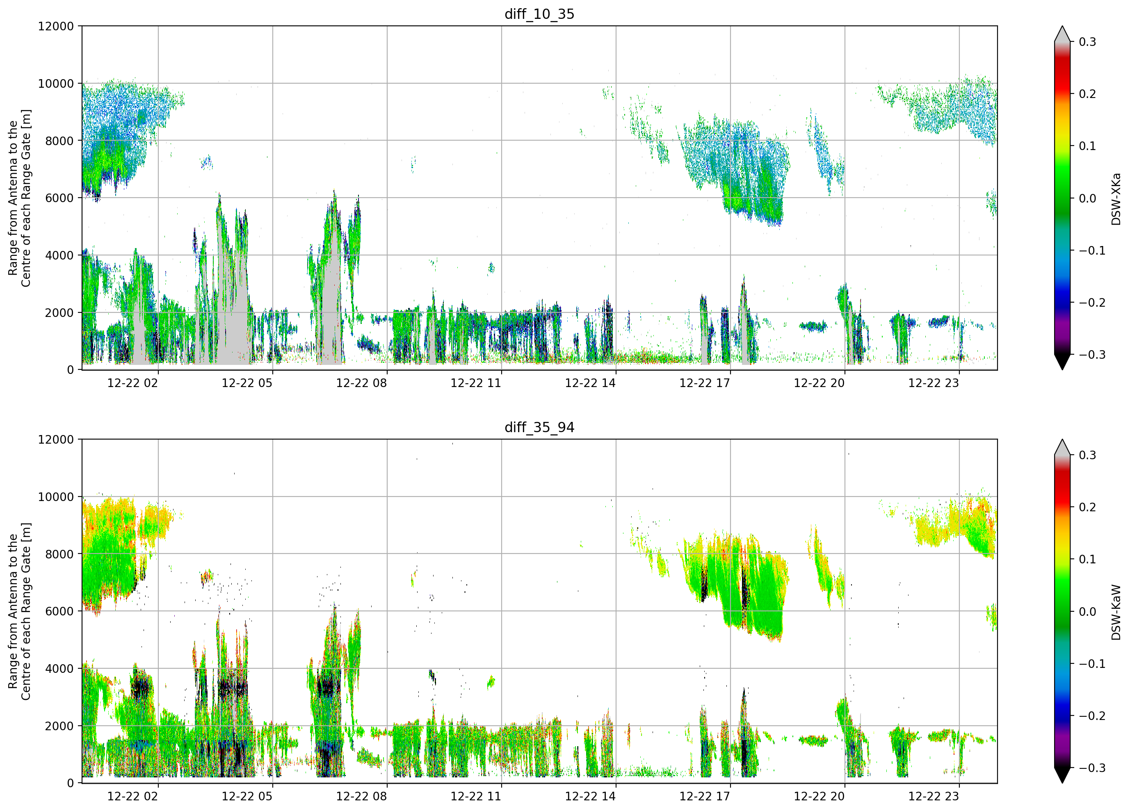The width and height of the screenshot is (1130, 811).
Task: Click the 8000 y-tick on diff_10_35 plot
Action: (x=59, y=141)
